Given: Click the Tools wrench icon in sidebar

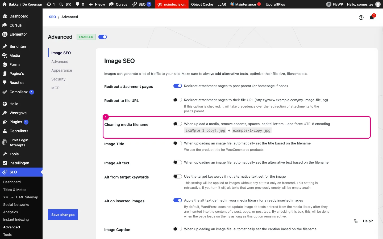Looking at the screenshot, I should (x=5, y=154).
